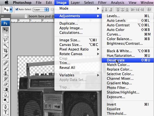Select the Clone Stamp tool

pos(6,74)
